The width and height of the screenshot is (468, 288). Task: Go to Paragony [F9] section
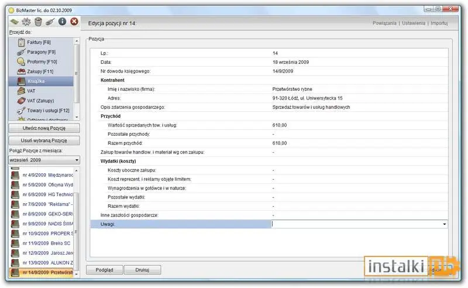(41, 52)
